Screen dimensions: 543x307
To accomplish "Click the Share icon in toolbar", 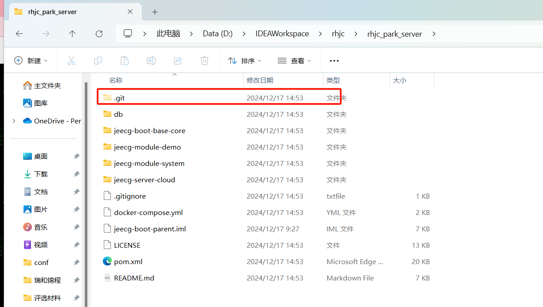I will tap(178, 61).
